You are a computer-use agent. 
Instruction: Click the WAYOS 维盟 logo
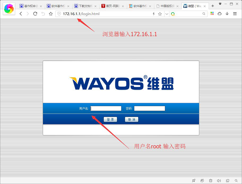point(122,83)
